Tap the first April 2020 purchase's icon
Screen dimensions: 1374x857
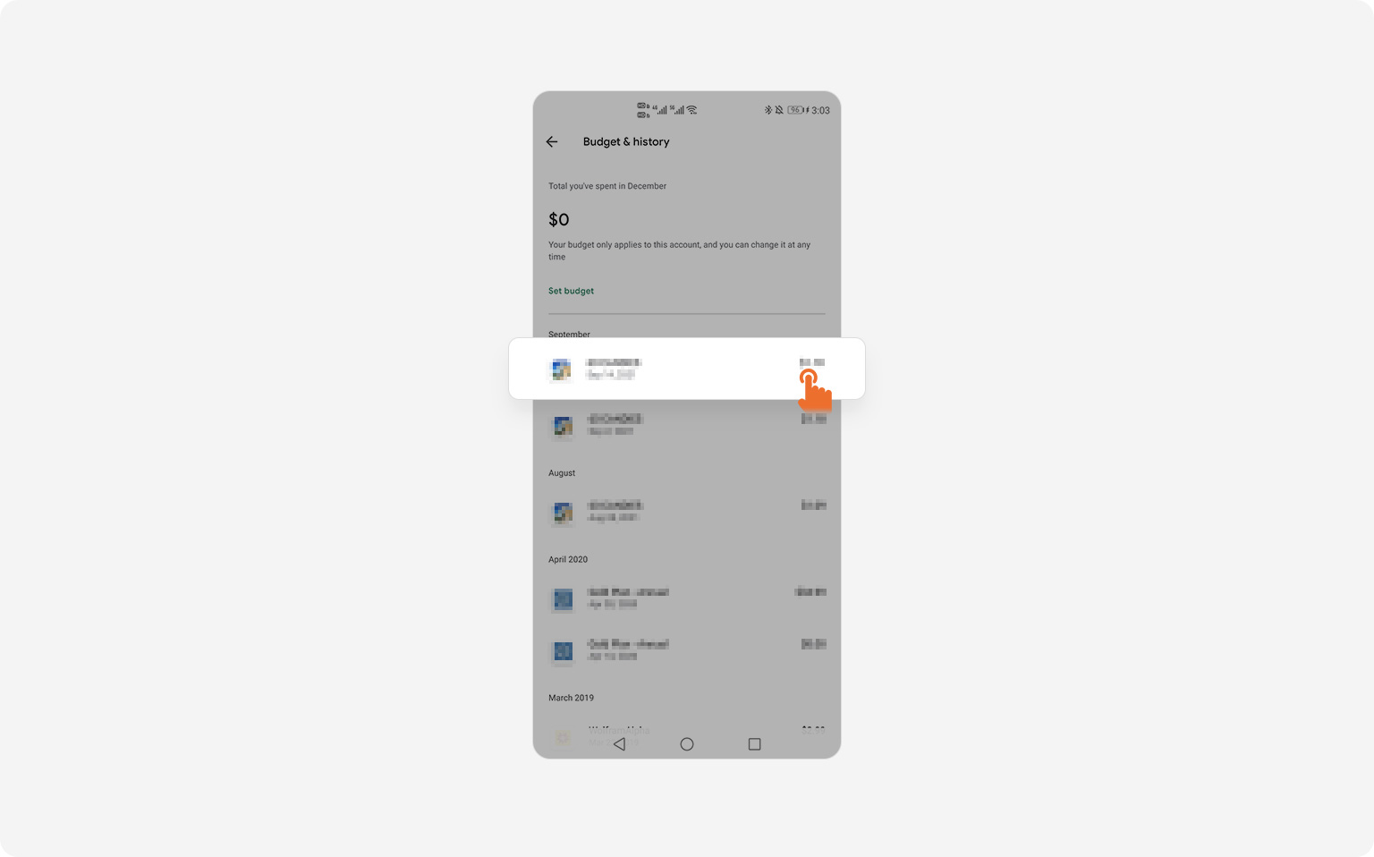(563, 599)
